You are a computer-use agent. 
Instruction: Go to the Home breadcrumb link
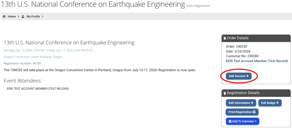[x=12, y=17]
